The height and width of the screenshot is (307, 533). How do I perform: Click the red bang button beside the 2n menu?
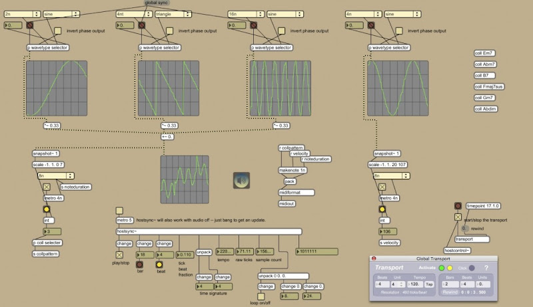coord(30,25)
